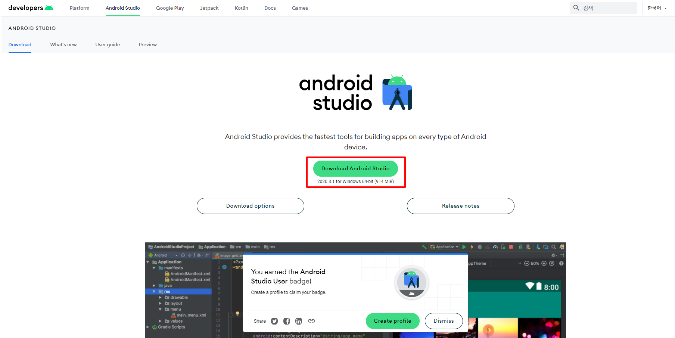Open the Jetpack nav item
Image resolution: width=675 pixels, height=338 pixels.
[x=209, y=8]
